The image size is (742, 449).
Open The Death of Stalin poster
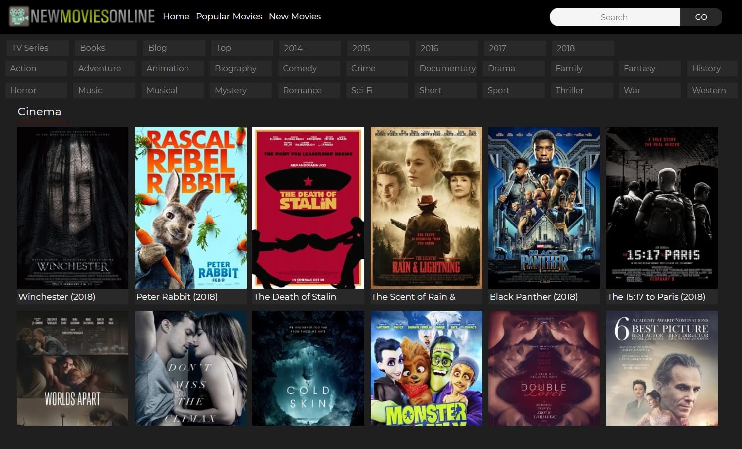tap(308, 208)
